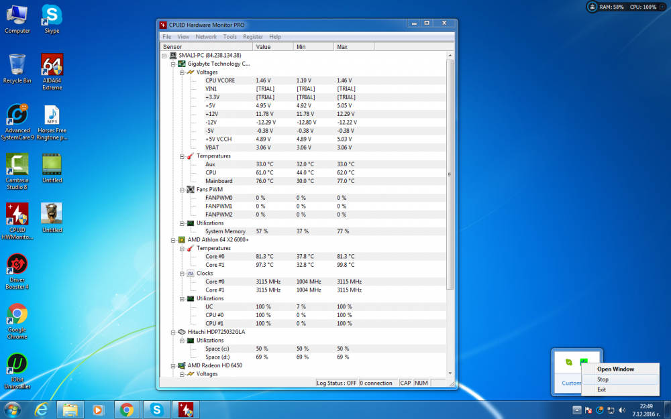Collapse the AMD Radeon HD 6450 node
The height and width of the screenshot is (419, 671).
point(173,365)
